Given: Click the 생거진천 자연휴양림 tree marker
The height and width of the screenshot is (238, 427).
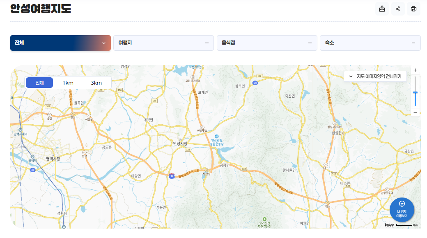Looking at the screenshot, I should (x=264, y=218).
